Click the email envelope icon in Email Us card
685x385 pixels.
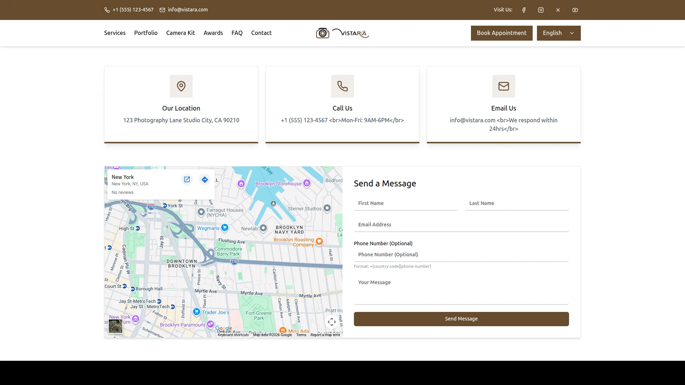503,86
